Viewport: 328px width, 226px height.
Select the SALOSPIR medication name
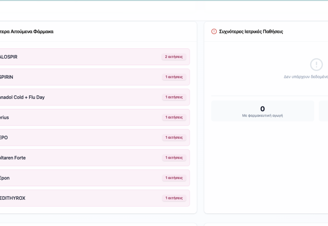pos(9,57)
